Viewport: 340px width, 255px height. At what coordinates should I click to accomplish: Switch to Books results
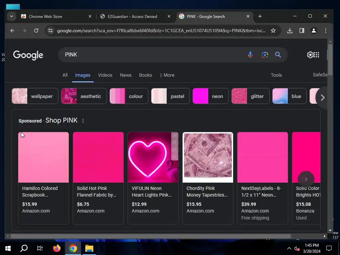pyautogui.click(x=145, y=75)
